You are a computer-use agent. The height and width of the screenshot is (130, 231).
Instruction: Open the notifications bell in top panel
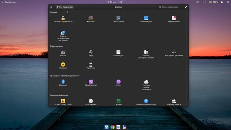[x=222, y=2]
